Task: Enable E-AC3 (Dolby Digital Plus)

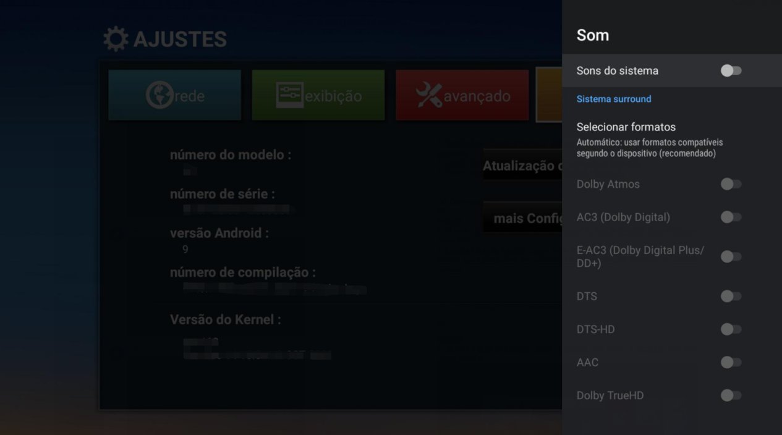Action: point(731,256)
